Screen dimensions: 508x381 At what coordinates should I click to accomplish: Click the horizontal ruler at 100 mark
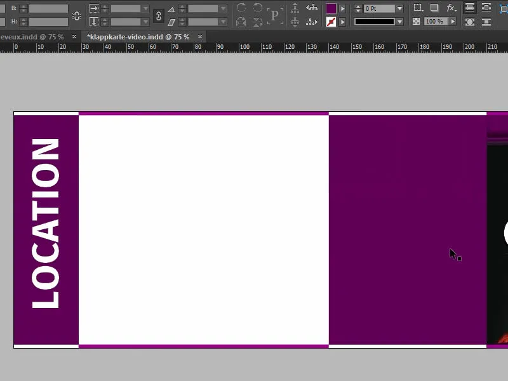pyautogui.click(x=244, y=47)
